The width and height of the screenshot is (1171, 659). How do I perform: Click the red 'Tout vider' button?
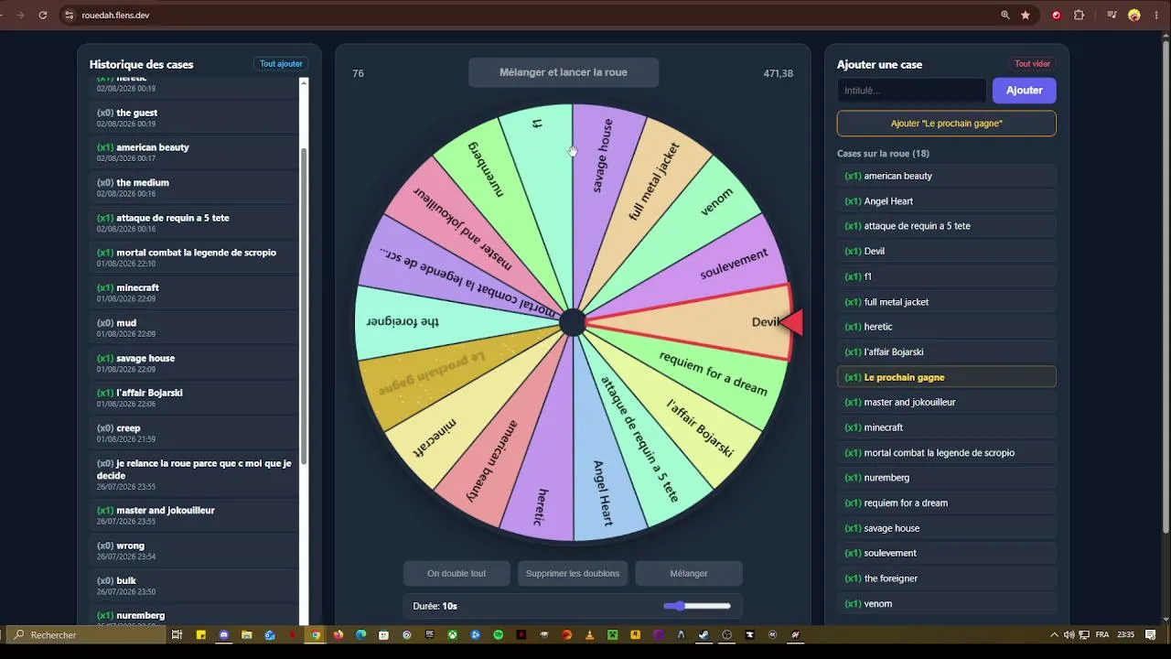[x=1032, y=64]
